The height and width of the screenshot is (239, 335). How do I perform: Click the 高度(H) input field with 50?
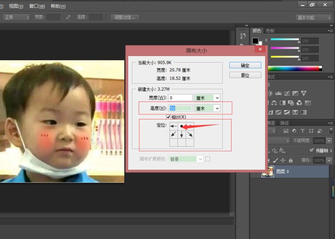tap(180, 108)
